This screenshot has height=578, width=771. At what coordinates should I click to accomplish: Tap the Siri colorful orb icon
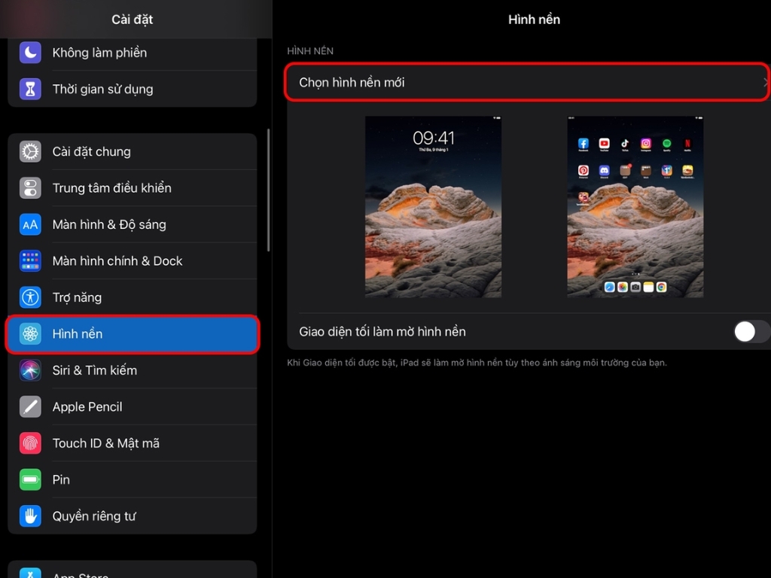click(x=30, y=370)
